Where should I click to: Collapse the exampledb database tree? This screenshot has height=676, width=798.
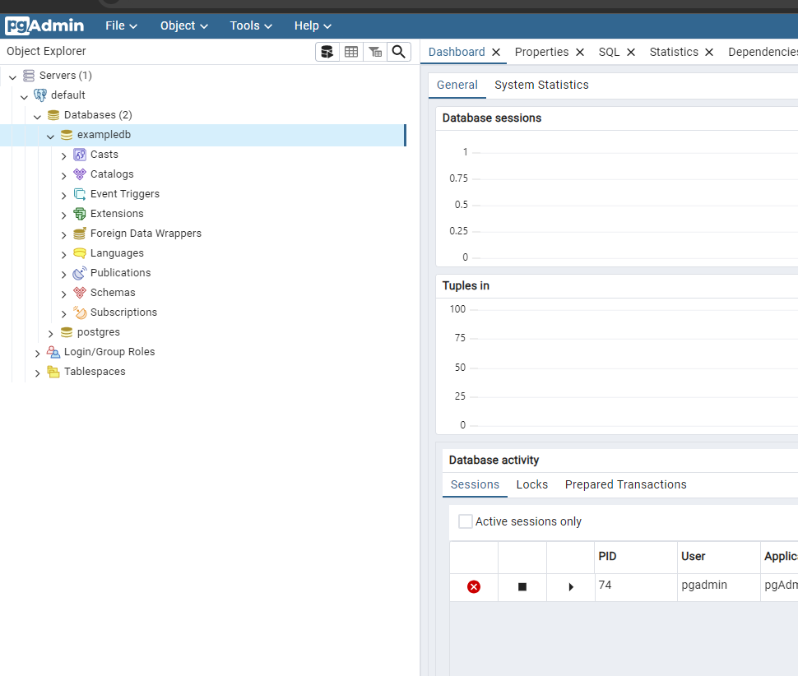51,136
